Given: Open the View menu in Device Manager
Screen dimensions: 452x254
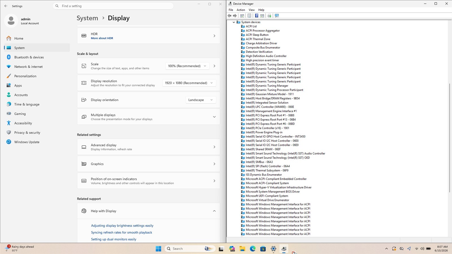Looking at the screenshot, I should 251,10.
